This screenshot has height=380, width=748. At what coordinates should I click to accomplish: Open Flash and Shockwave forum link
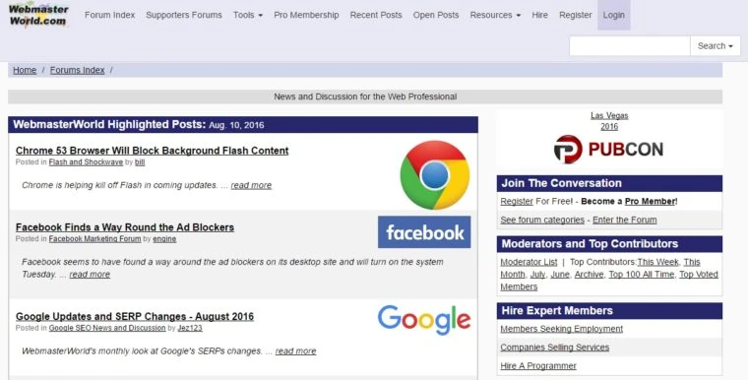click(86, 162)
